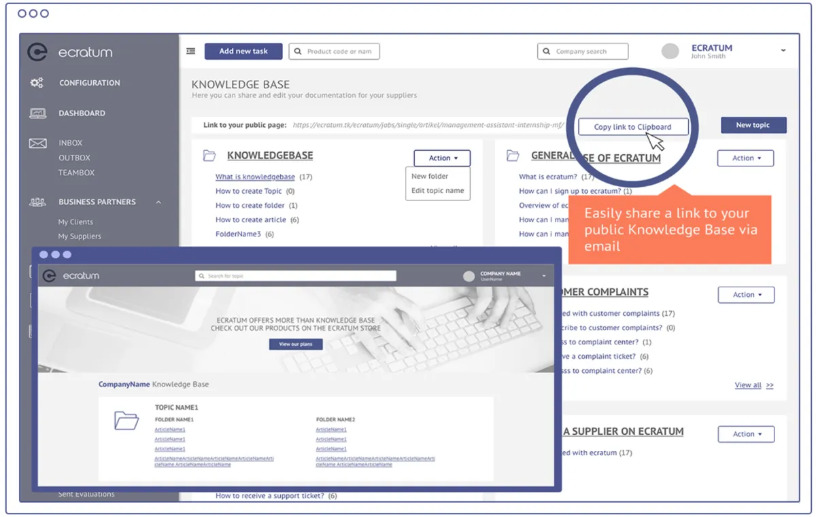Image resolution: width=816 pixels, height=517 pixels.
Task: Click the public page URL text
Action: click(x=427, y=125)
